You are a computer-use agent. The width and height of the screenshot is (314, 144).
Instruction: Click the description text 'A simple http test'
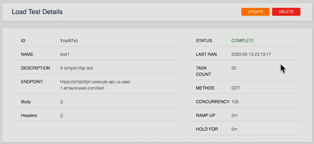coord(76,68)
